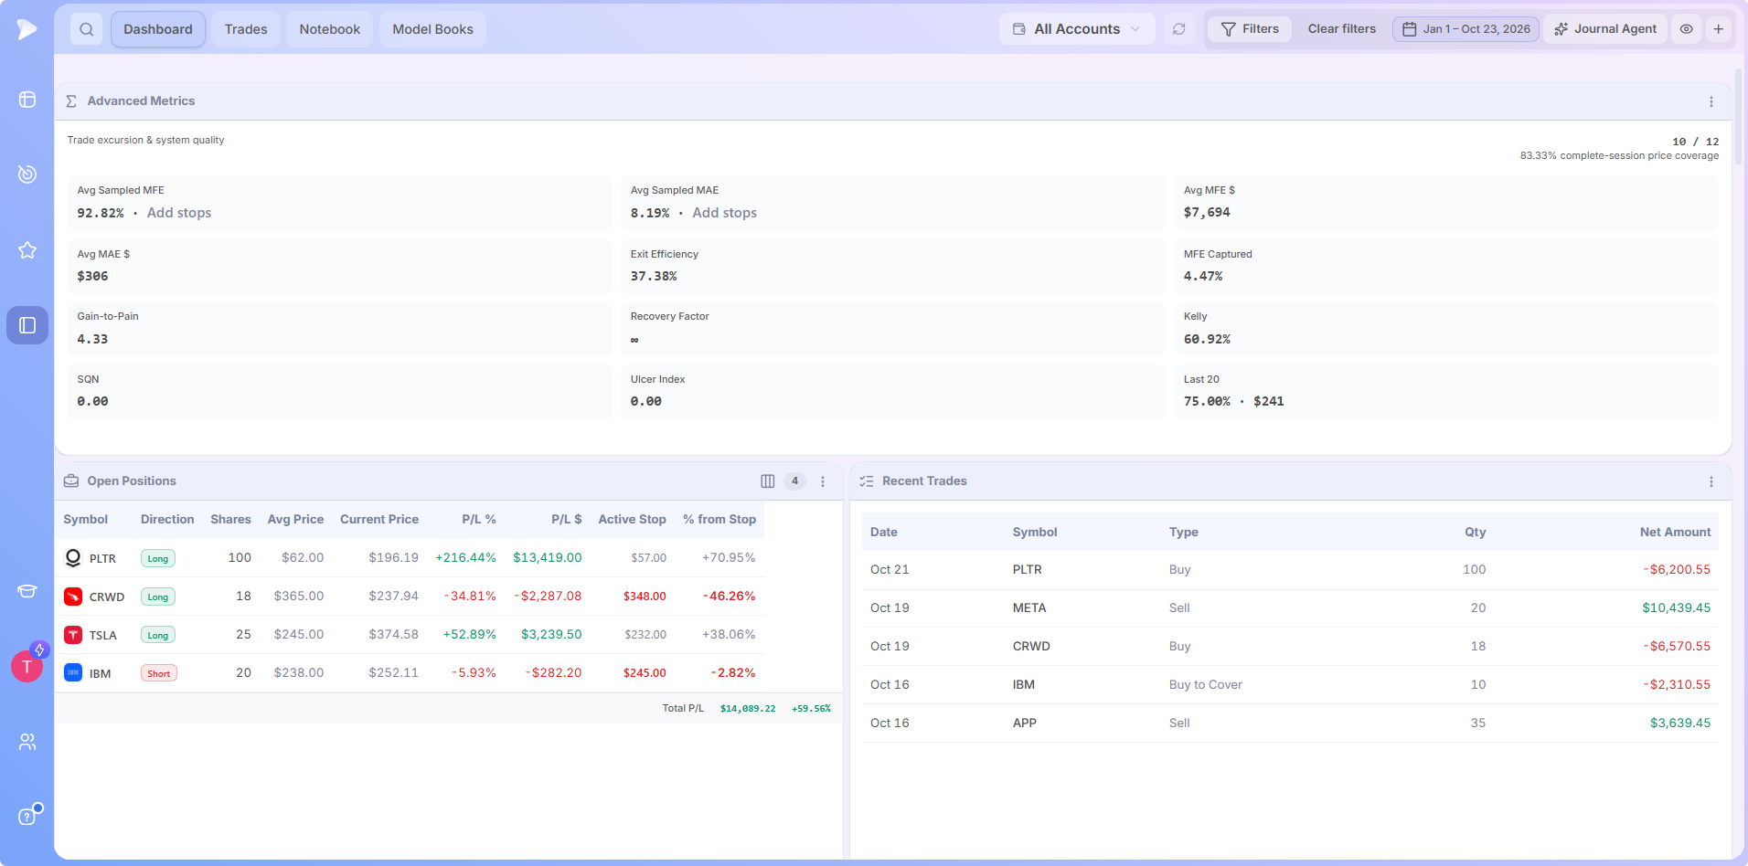The image size is (1748, 866).
Task: Expand the All Accounts dropdown
Action: (x=1077, y=29)
